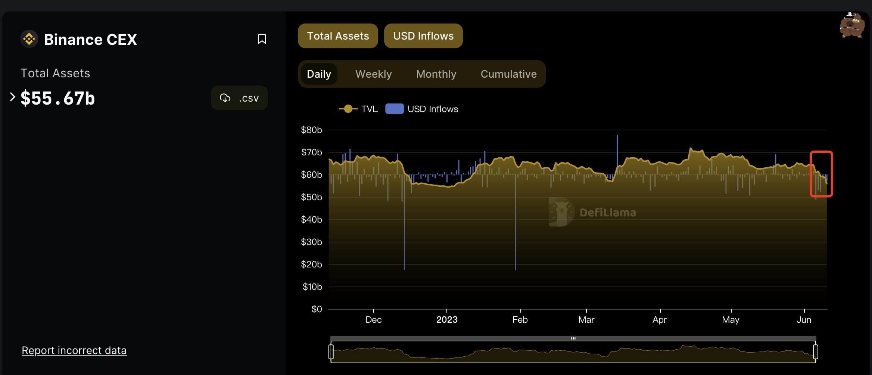872x375 pixels.
Task: Toggle TVL legend marker
Action: [348, 109]
